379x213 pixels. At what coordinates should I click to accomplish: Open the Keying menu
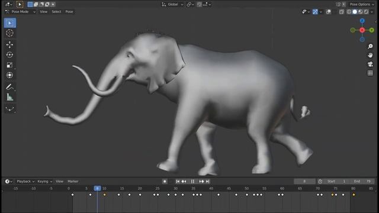point(45,182)
